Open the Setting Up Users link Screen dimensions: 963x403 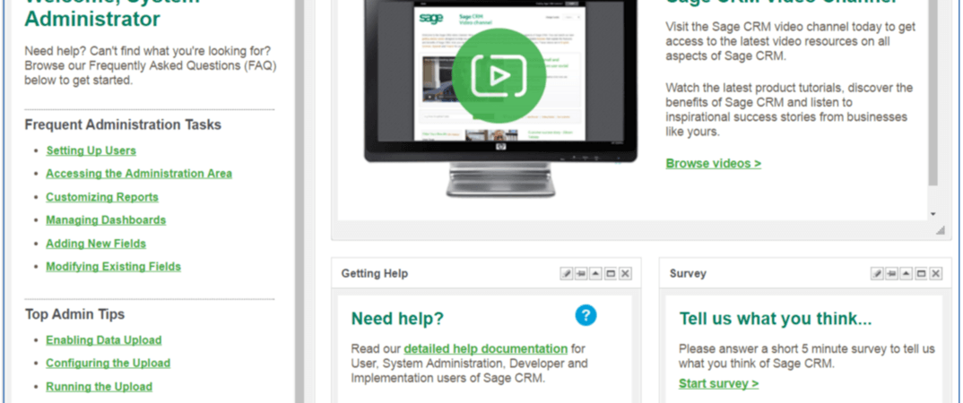pos(91,150)
